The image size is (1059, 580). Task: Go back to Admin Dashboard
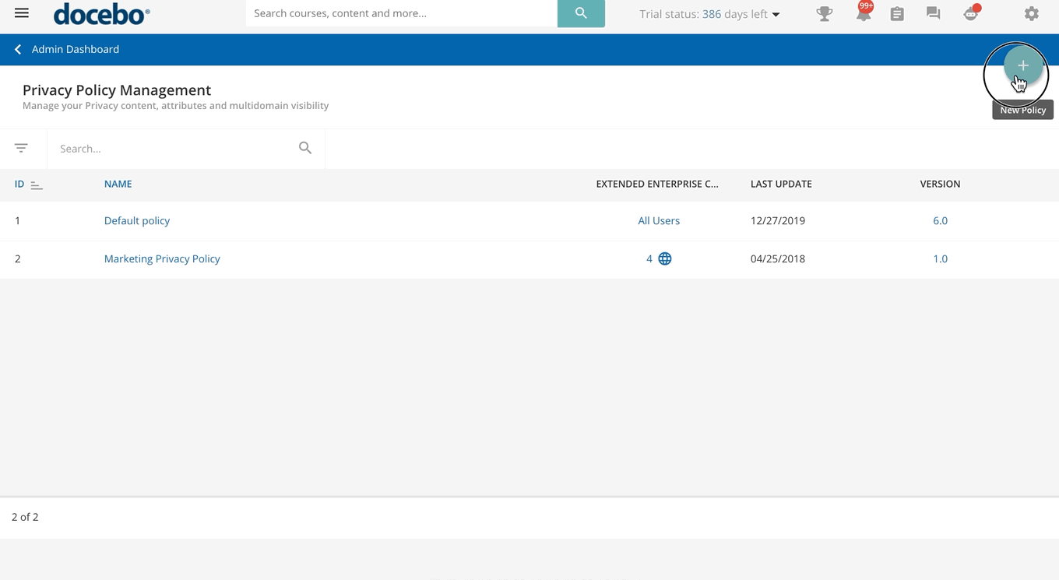[x=67, y=49]
